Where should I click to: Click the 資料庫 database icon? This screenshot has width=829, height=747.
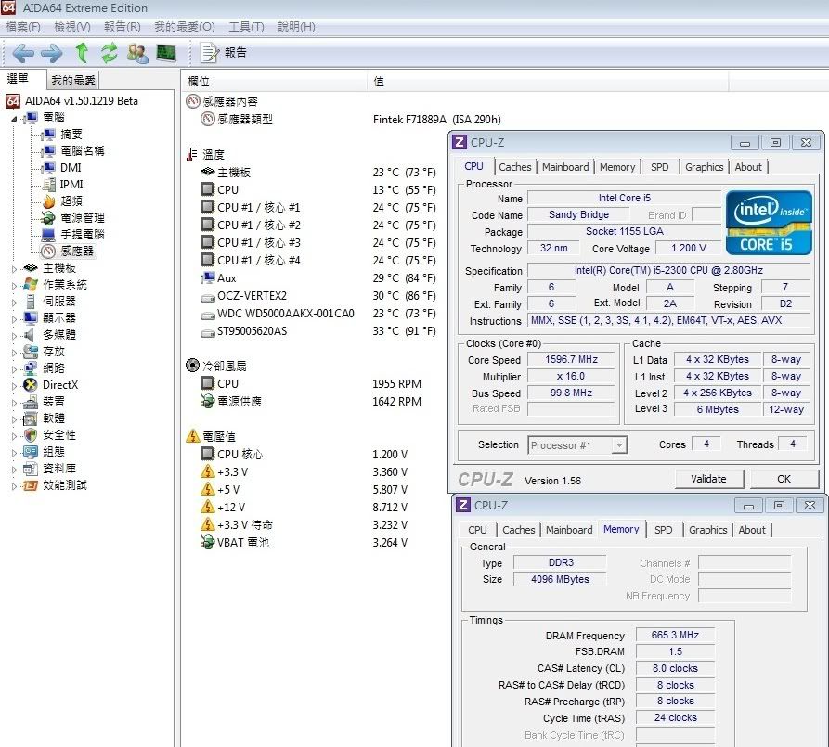pyautogui.click(x=31, y=469)
